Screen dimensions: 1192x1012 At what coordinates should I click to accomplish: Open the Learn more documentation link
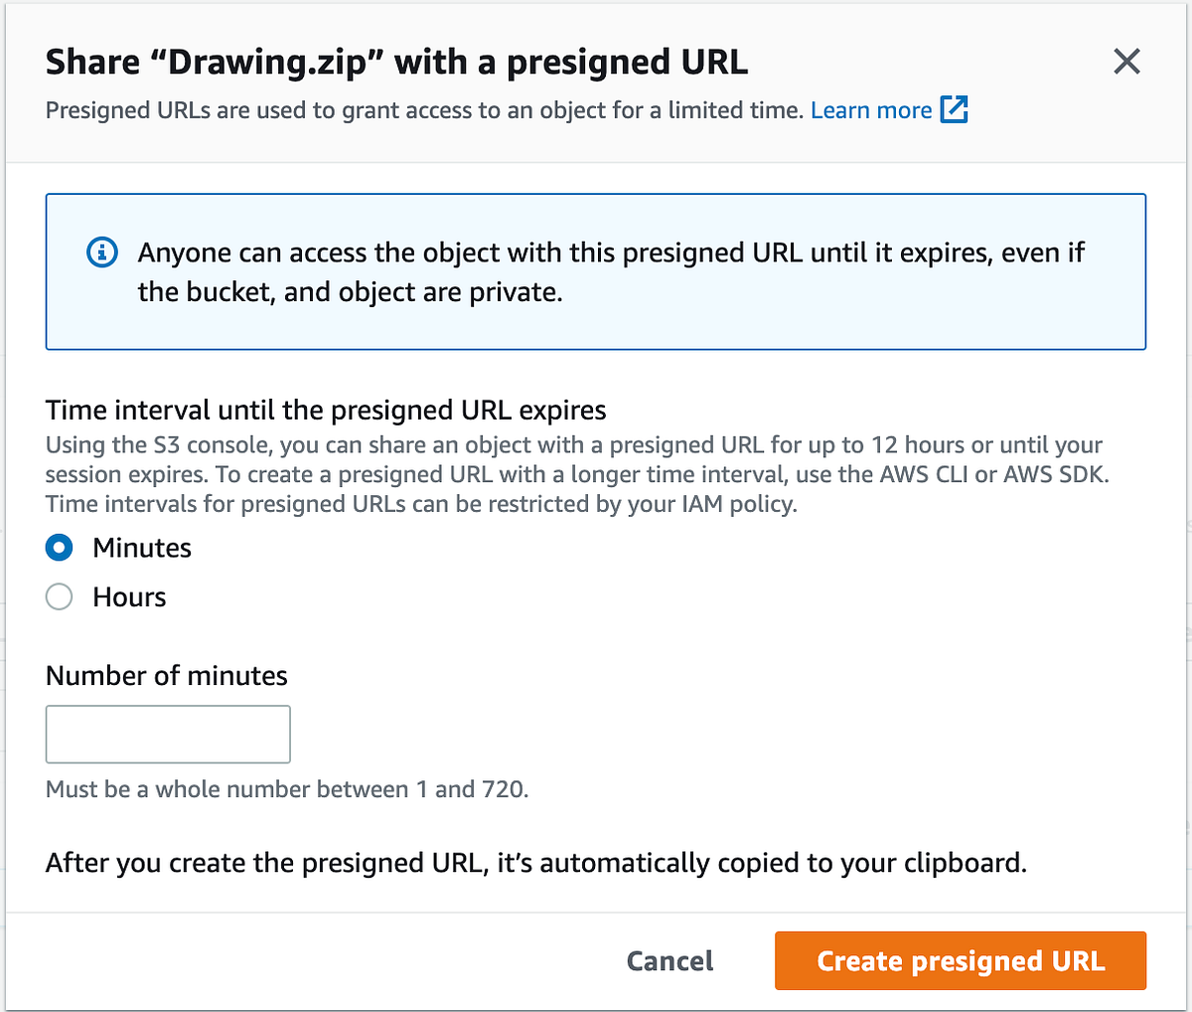coord(870,109)
